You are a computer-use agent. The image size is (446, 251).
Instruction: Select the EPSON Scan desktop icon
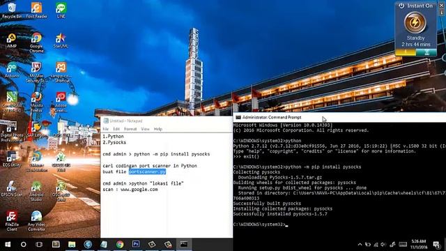pyautogui.click(x=12, y=189)
